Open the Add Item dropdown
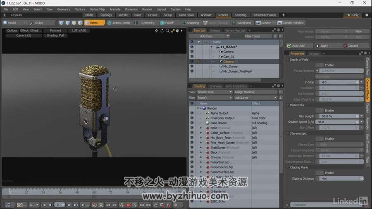Viewport: 372px width, 209px height. [227, 36]
